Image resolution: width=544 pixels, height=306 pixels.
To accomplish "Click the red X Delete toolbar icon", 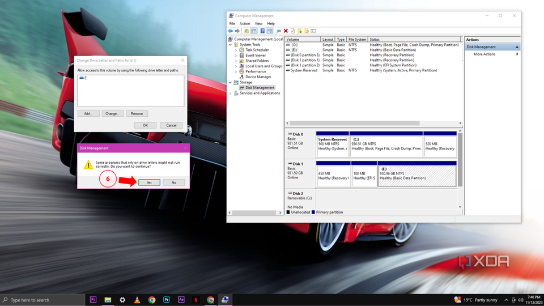I will (x=286, y=31).
